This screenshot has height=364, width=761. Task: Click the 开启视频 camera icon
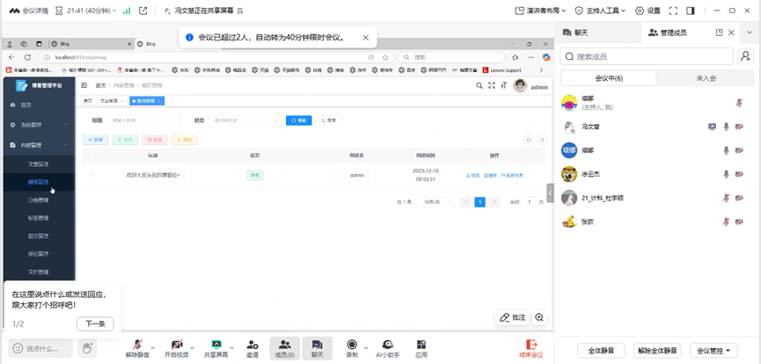click(x=177, y=344)
